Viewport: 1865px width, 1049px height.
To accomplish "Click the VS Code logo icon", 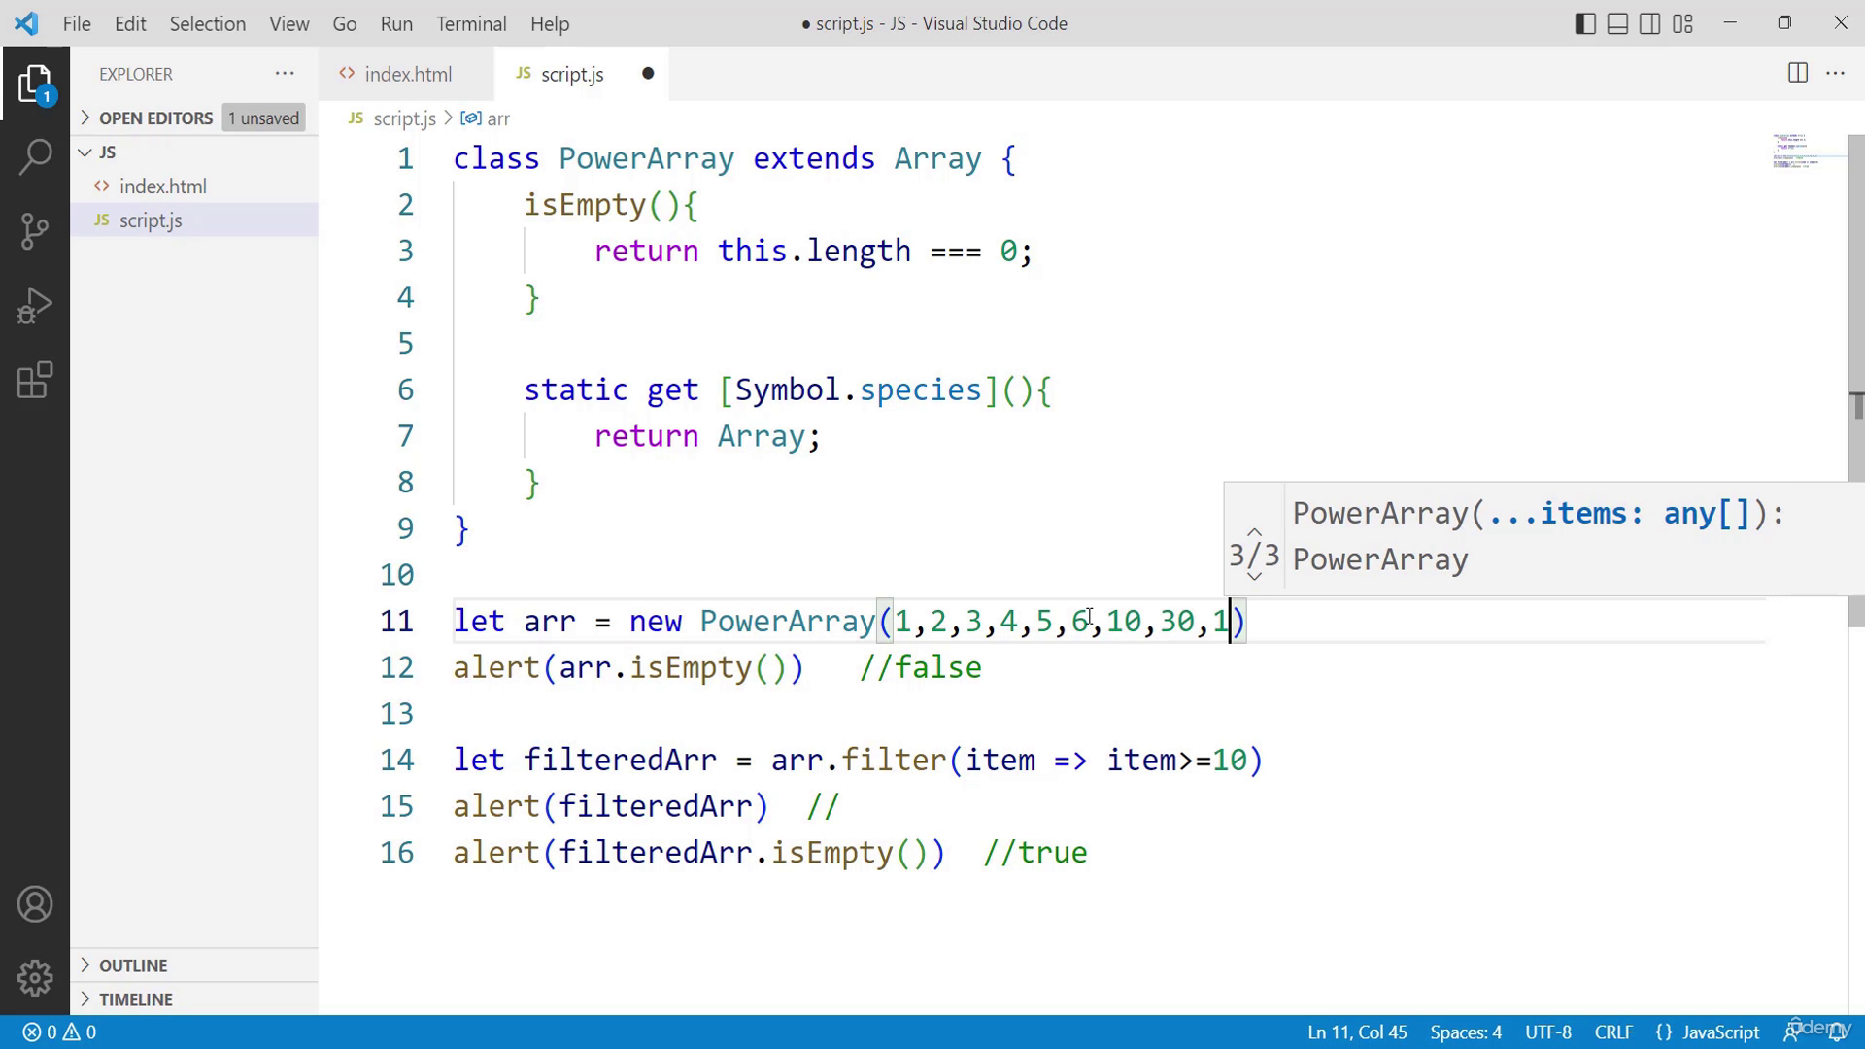I will tap(26, 23).
